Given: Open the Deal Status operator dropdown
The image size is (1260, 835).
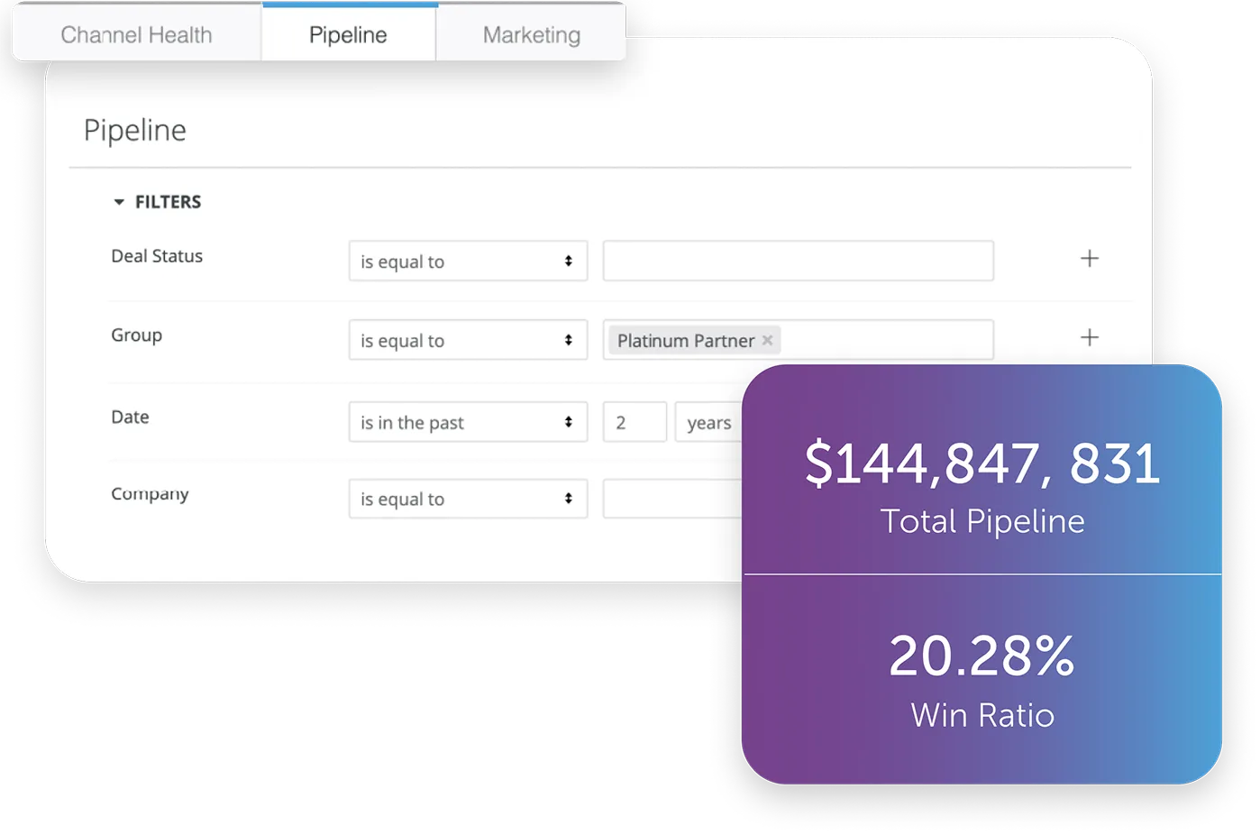Looking at the screenshot, I should [468, 262].
